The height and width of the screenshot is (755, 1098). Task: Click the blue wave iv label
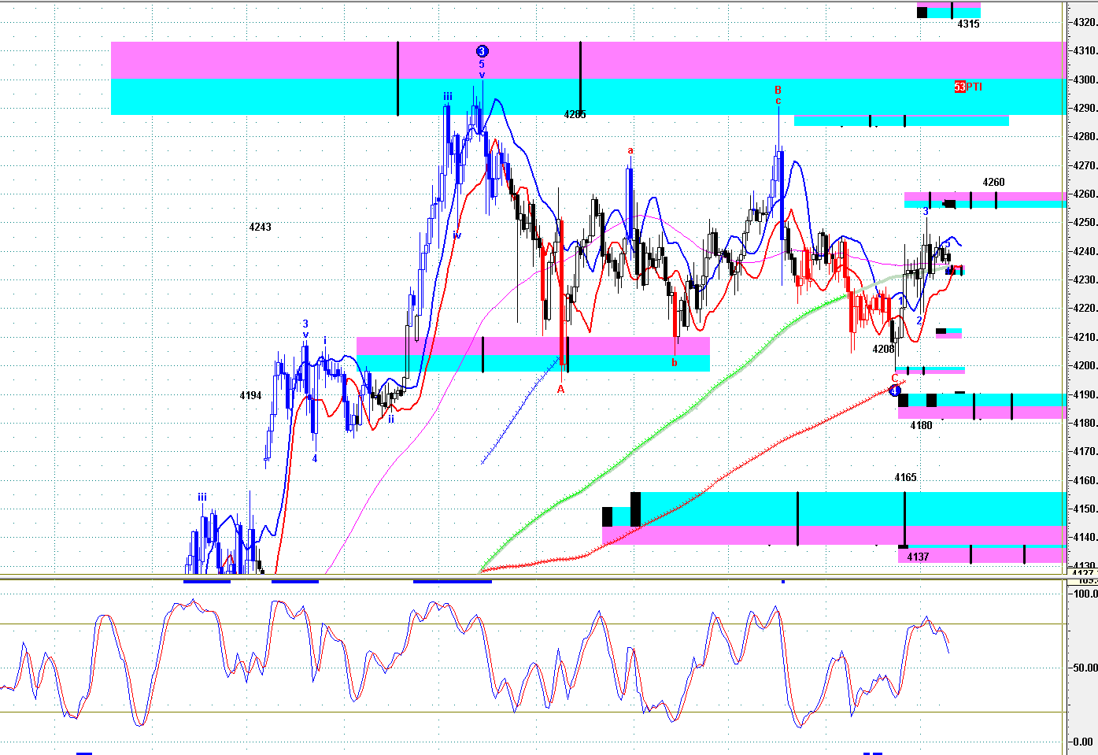457,235
